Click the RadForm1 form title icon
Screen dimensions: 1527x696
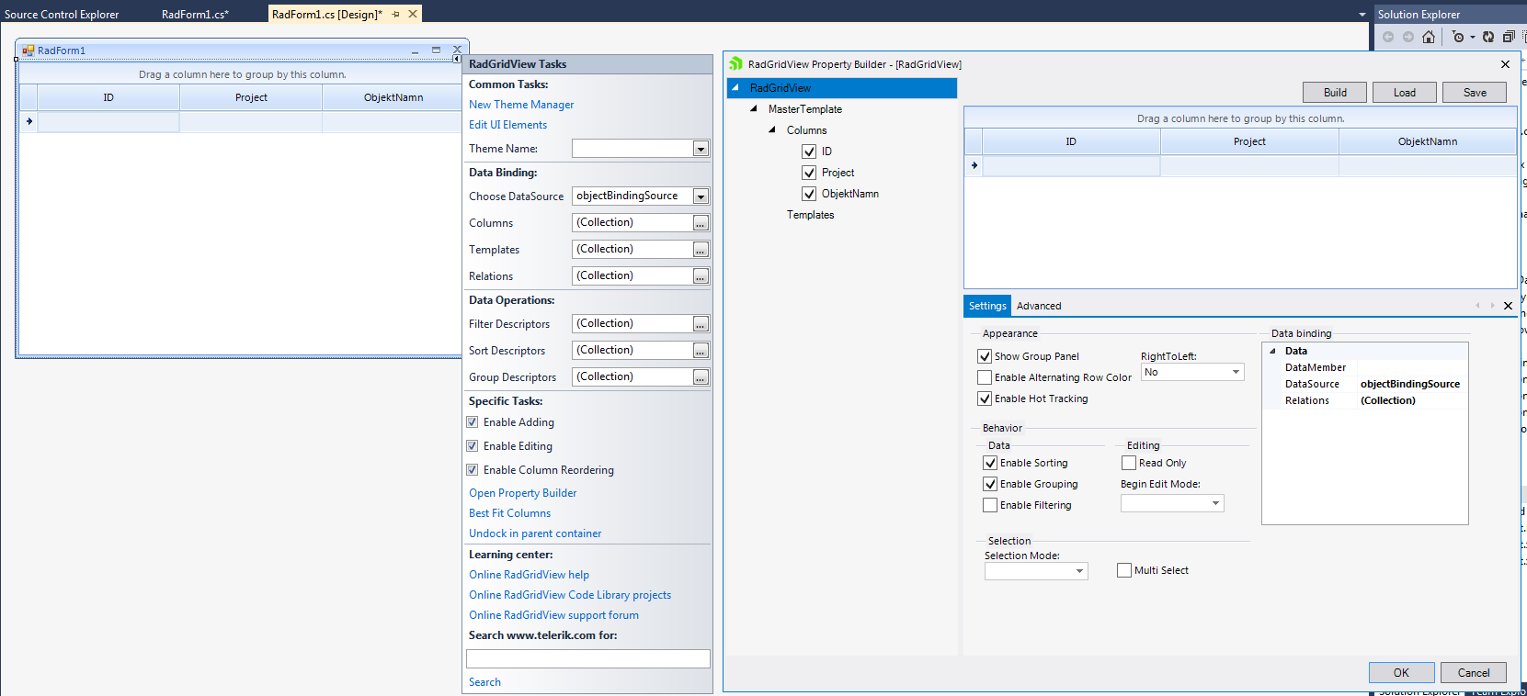[28, 51]
